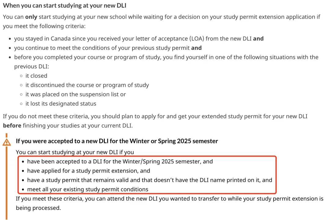This screenshot has width=330, height=220.
Task: Click the Winter or Spring 2025 semester alert heading
Action: (x=117, y=141)
